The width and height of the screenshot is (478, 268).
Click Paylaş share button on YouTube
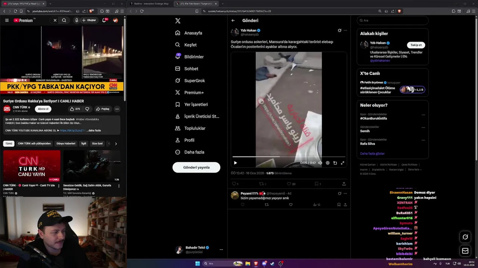pos(103,109)
